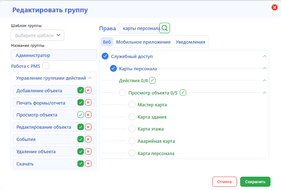Enable Мастер карта permission

[132, 105]
